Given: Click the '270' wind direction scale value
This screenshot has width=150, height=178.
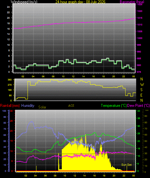Looking at the screenshot, I should 10,85.
